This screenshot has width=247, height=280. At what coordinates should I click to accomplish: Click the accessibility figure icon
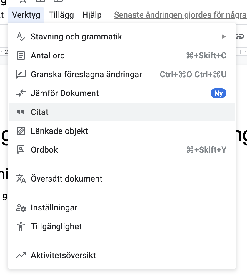point(21,226)
